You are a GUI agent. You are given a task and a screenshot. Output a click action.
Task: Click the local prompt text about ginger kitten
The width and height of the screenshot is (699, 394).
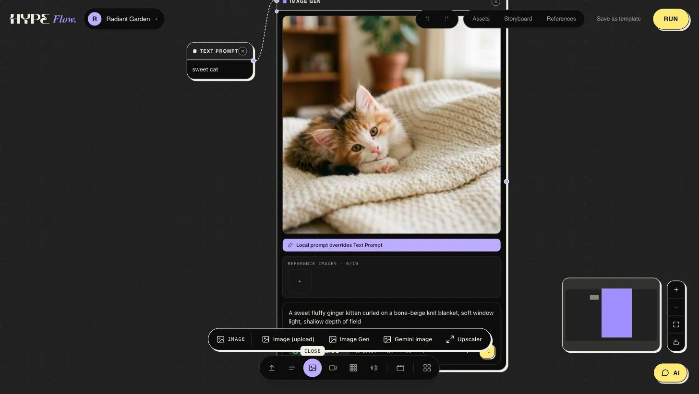coord(391,317)
